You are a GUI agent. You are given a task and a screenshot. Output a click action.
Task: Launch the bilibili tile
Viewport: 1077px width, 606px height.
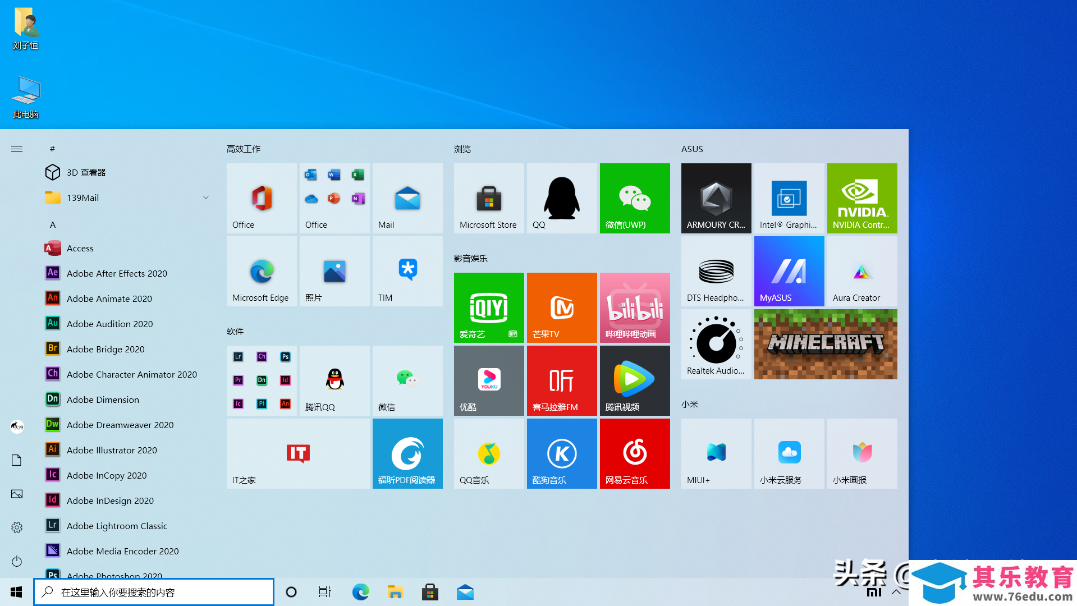point(635,307)
